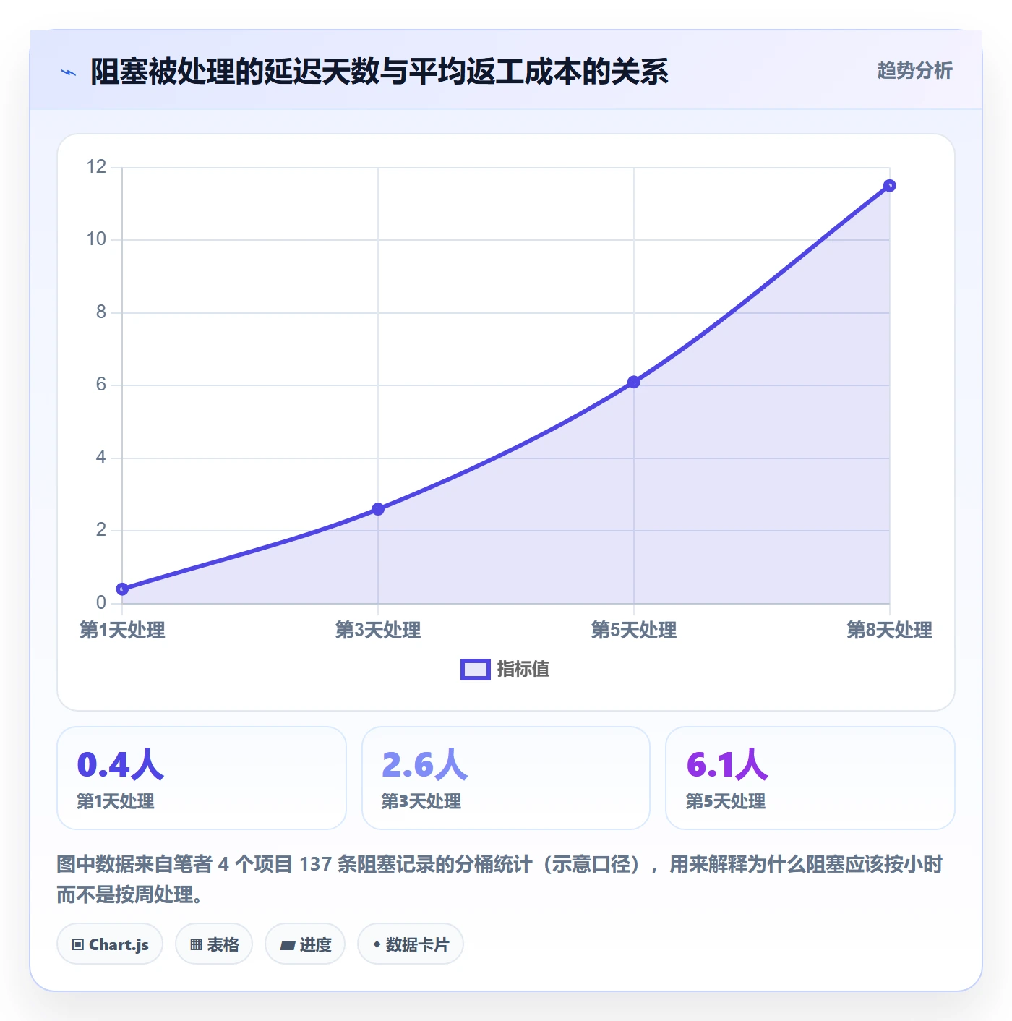Click the 表格 tag chip
Viewport: 1012px width, 1021px height.
pos(214,944)
